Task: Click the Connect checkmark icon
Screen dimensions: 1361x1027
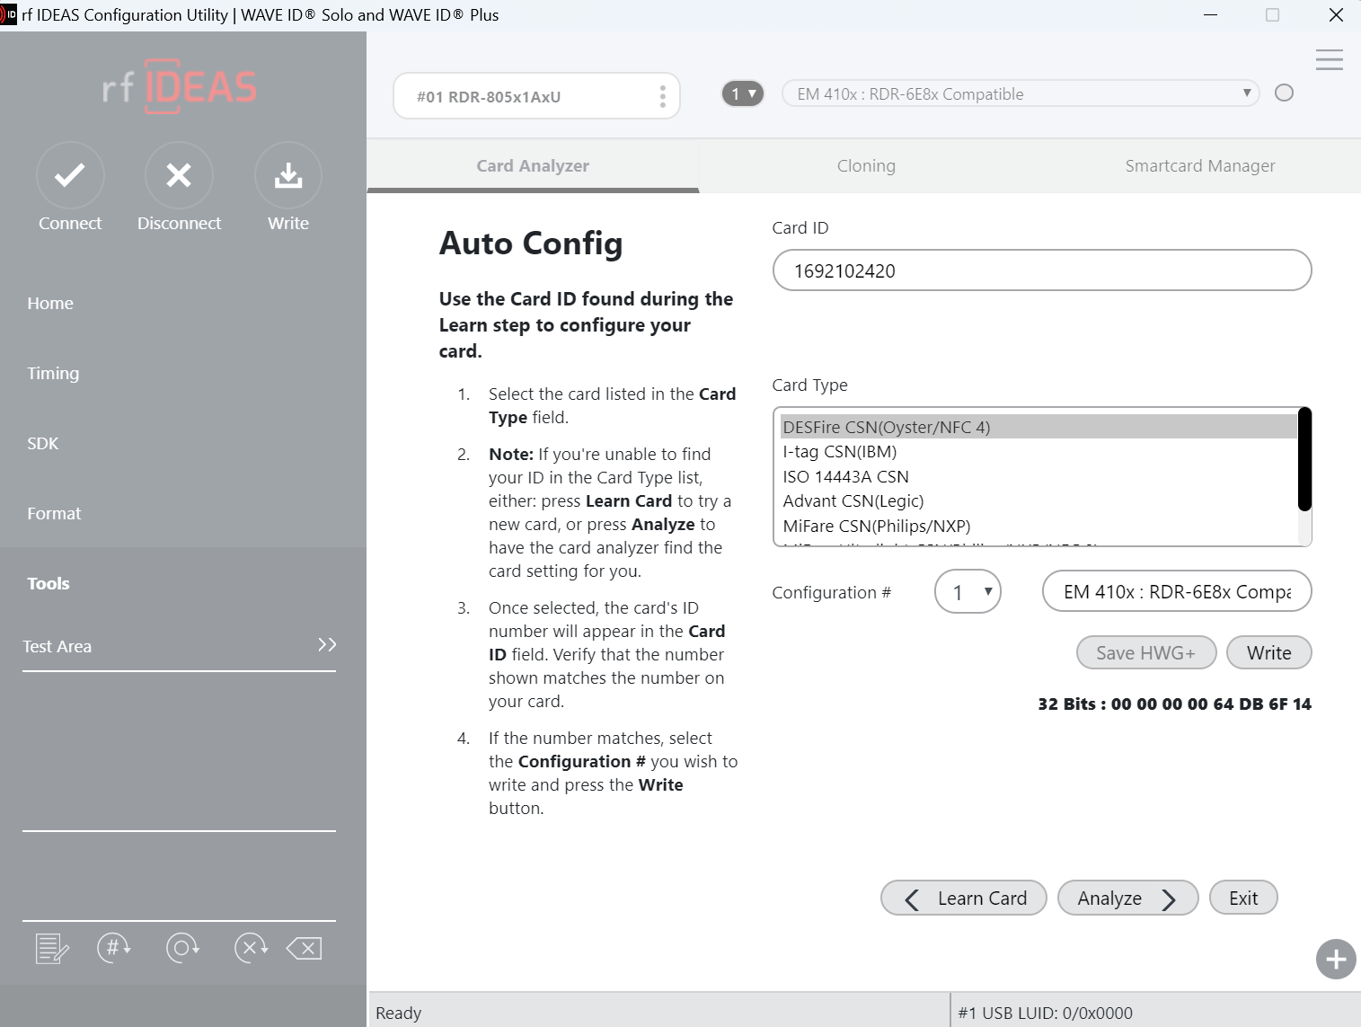Action: [x=70, y=175]
